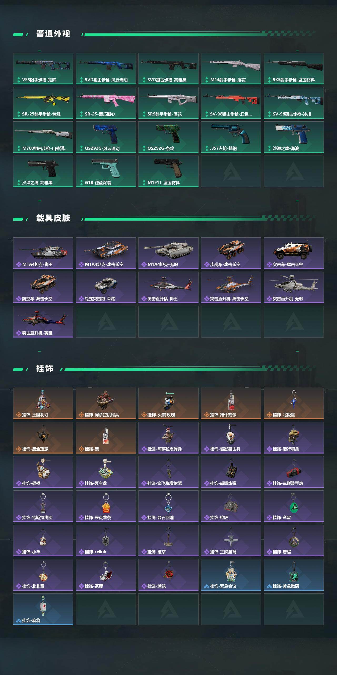The image size is (337, 675).
Task: Click the 挂饰-紧急撤离 blue-tier charm
Action: point(294,575)
